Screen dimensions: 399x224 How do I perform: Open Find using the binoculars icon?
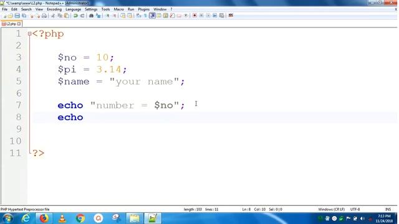tap(91, 16)
